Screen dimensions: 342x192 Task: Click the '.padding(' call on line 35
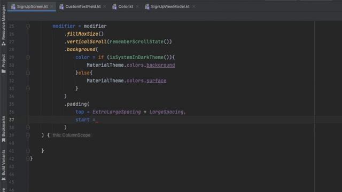coord(77,104)
